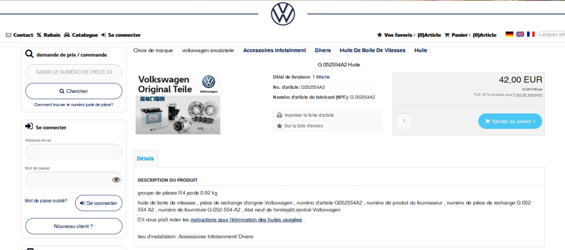Click the Ajouter au panier button

[x=510, y=121]
